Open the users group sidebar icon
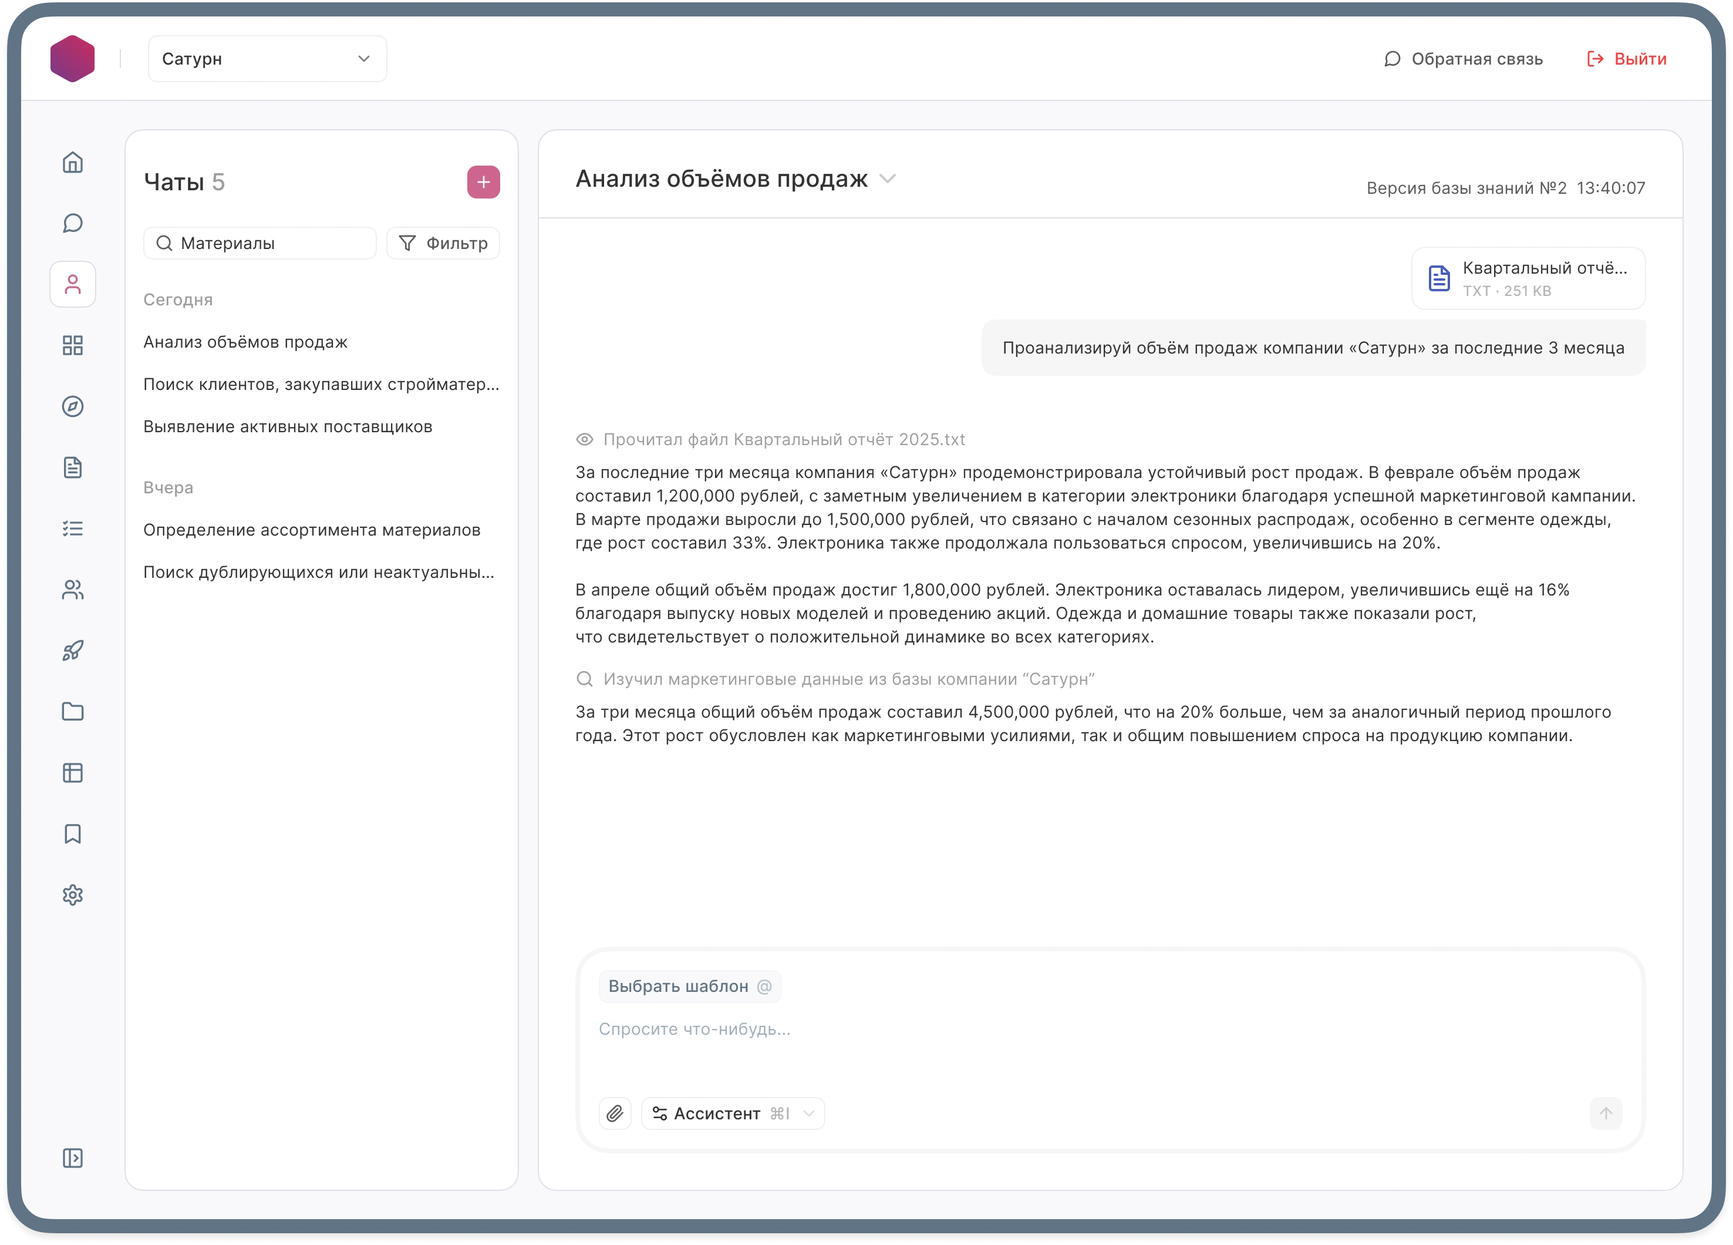This screenshot has width=1733, height=1245. 73,590
